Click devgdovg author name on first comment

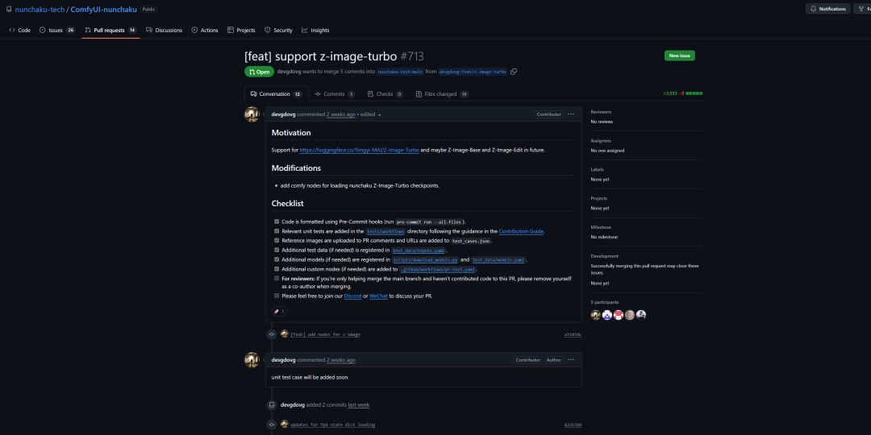pos(283,114)
